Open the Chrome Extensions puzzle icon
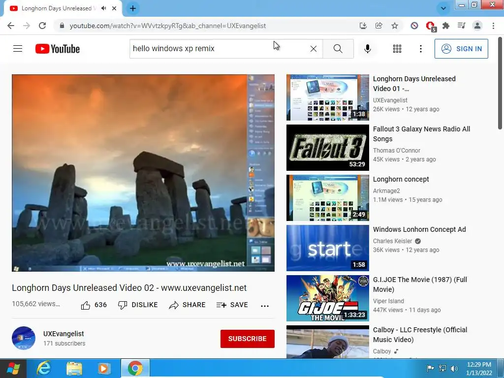The height and width of the screenshot is (378, 504). coord(446,26)
